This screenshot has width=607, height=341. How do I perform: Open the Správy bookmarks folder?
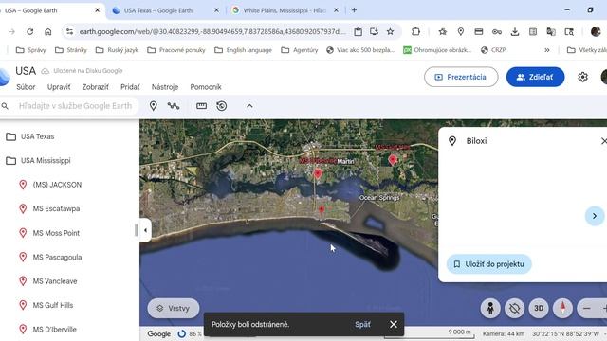coord(31,50)
